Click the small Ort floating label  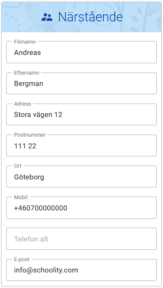(18, 166)
